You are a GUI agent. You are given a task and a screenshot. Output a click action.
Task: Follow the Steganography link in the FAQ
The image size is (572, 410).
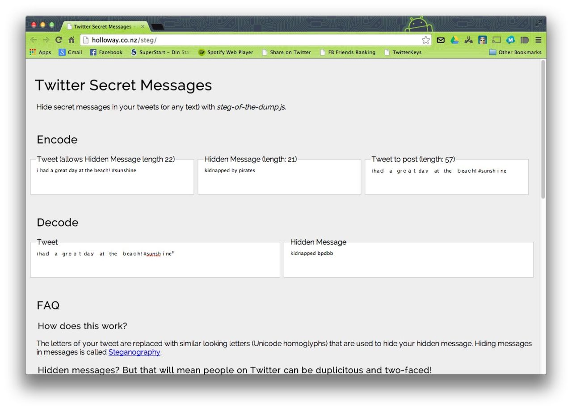134,352
